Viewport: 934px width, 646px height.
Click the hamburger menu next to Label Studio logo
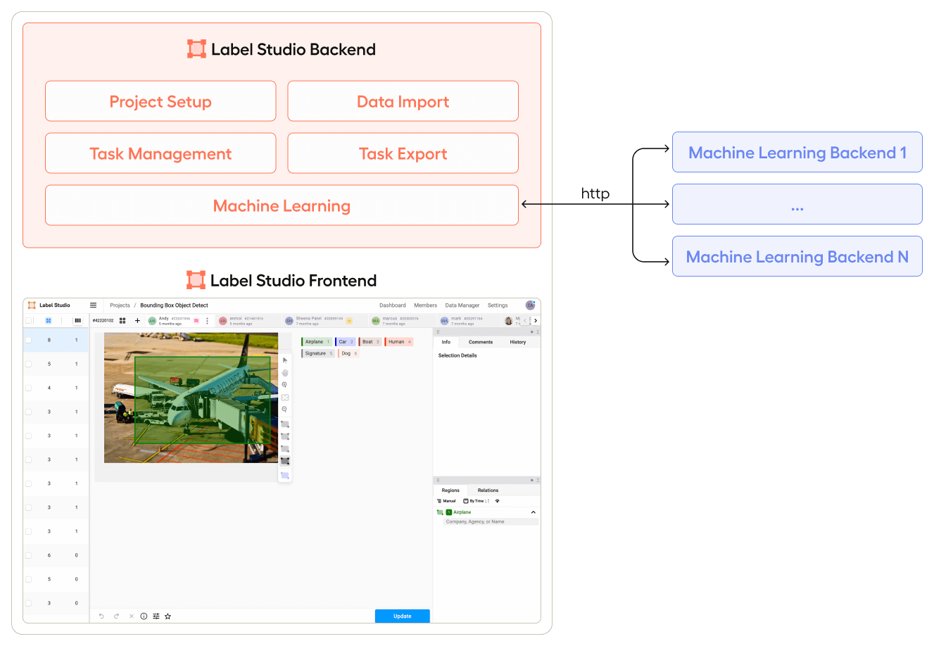click(x=93, y=305)
